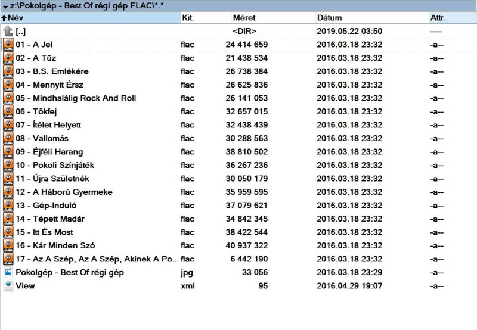Image resolution: width=477 pixels, height=330 pixels.
Task: Select file 11 - Újra Születnék
Action: [x=52, y=178]
